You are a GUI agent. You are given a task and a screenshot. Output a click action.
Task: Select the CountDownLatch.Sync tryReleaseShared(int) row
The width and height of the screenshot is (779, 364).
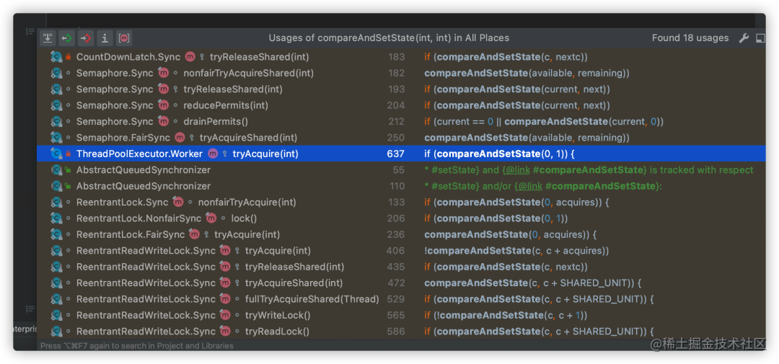(x=401, y=57)
